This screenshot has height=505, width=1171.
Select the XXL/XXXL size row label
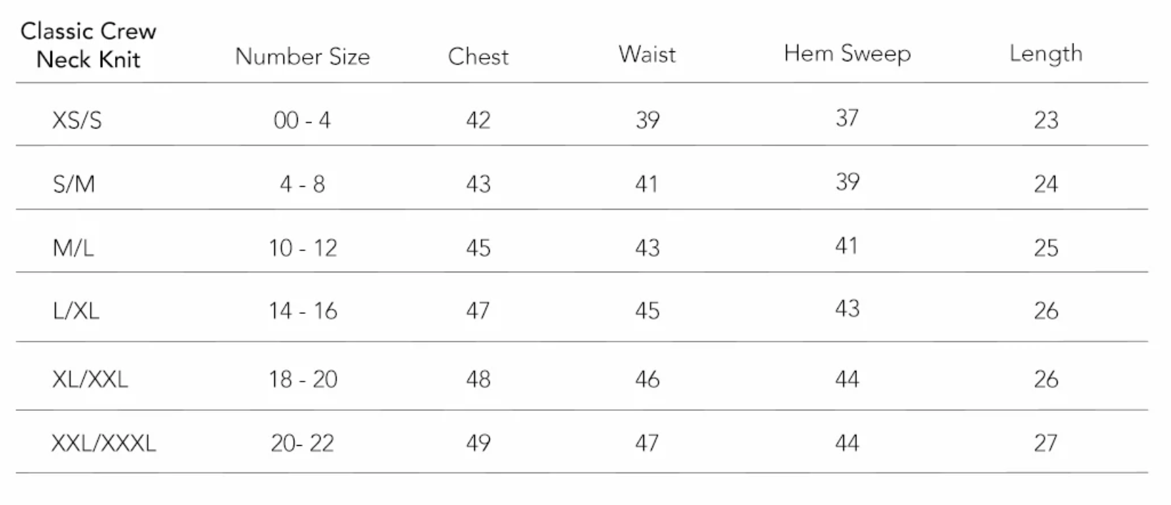click(x=104, y=443)
